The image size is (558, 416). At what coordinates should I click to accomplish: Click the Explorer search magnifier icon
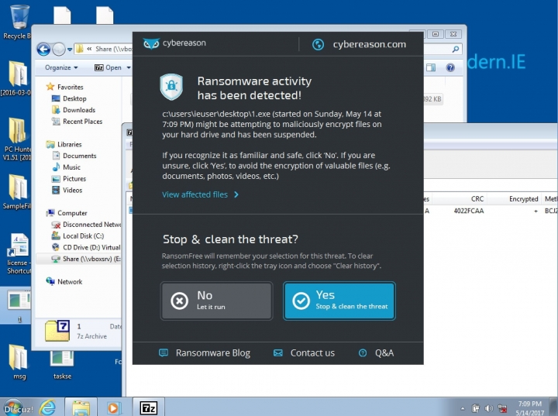455,49
